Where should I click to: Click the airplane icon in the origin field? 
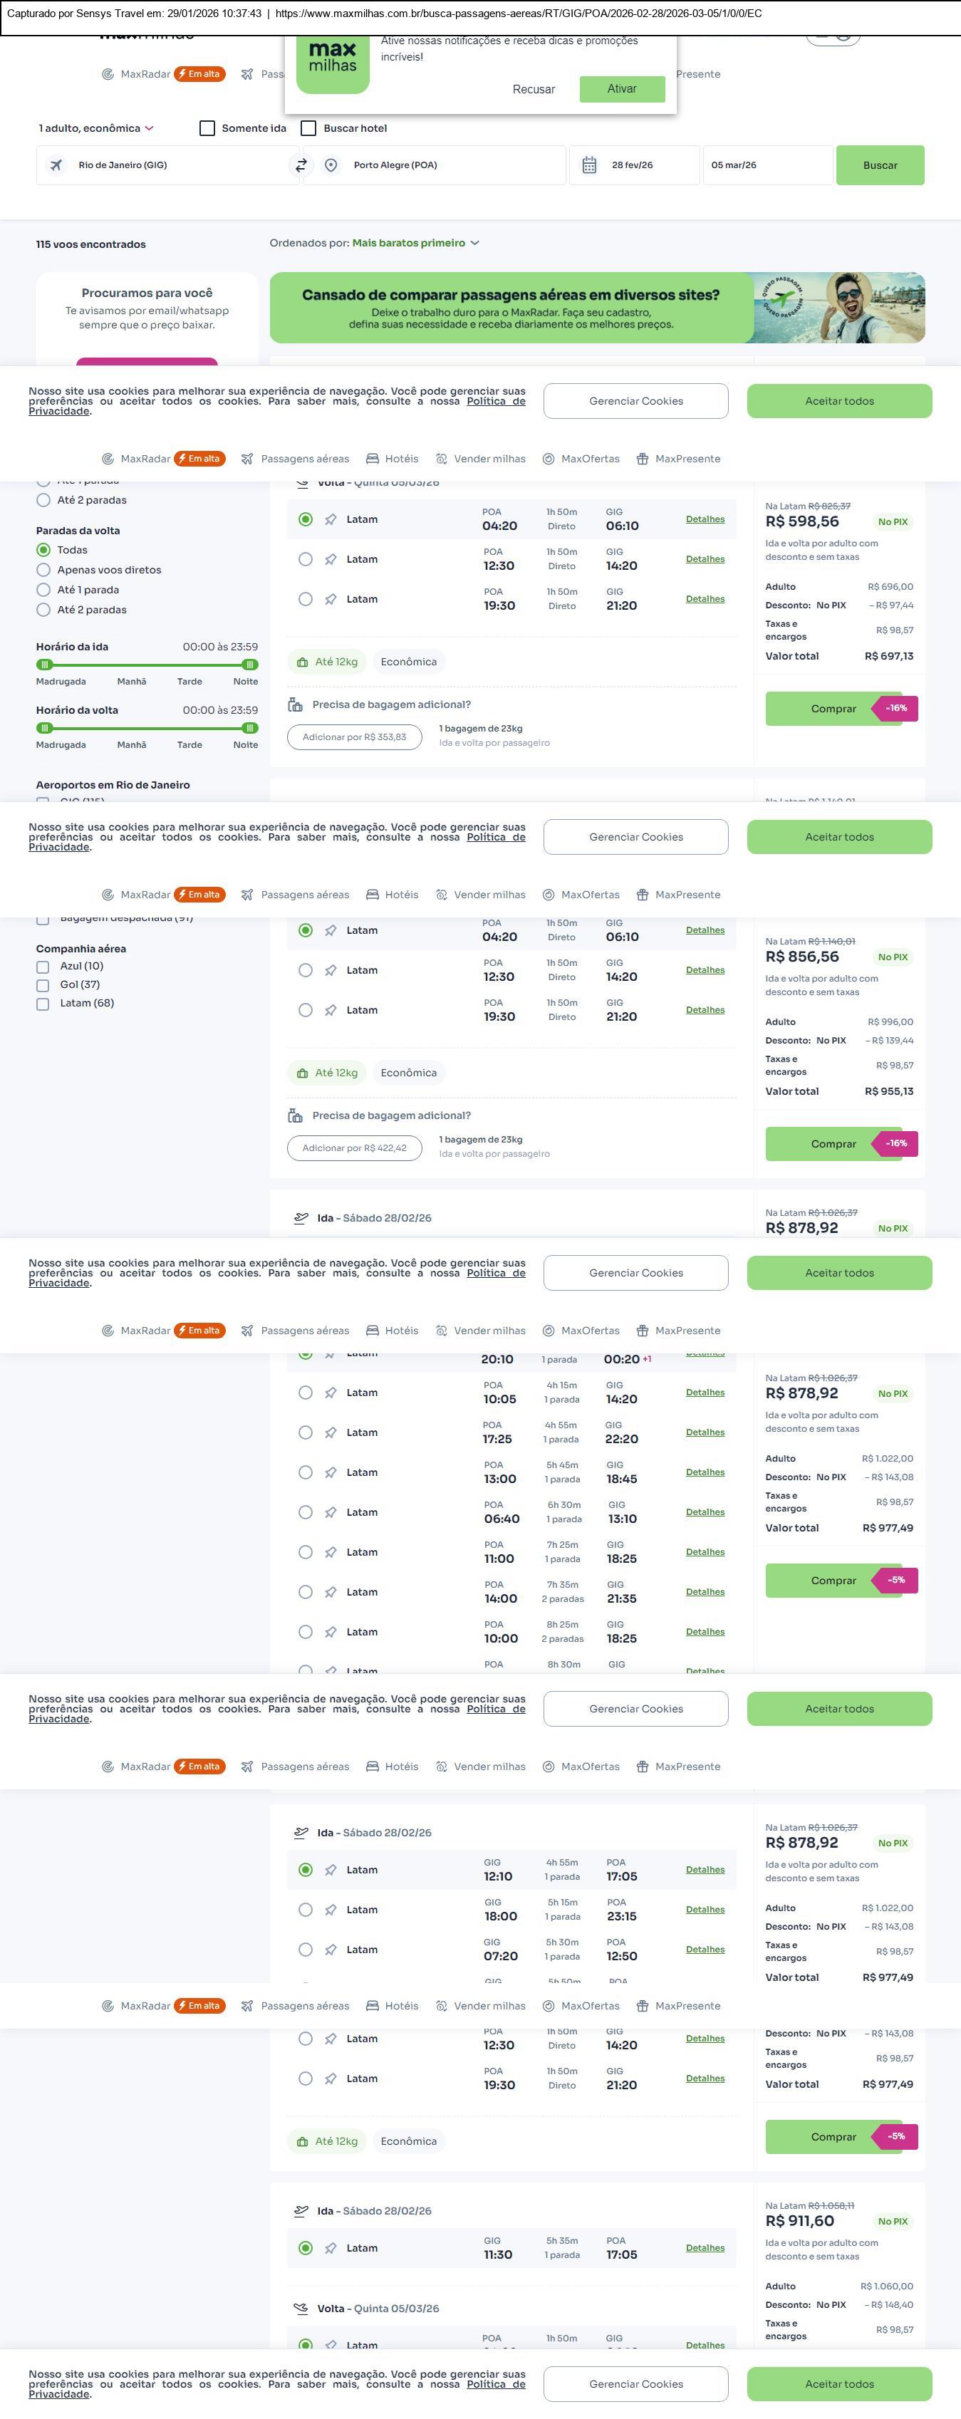pos(56,165)
